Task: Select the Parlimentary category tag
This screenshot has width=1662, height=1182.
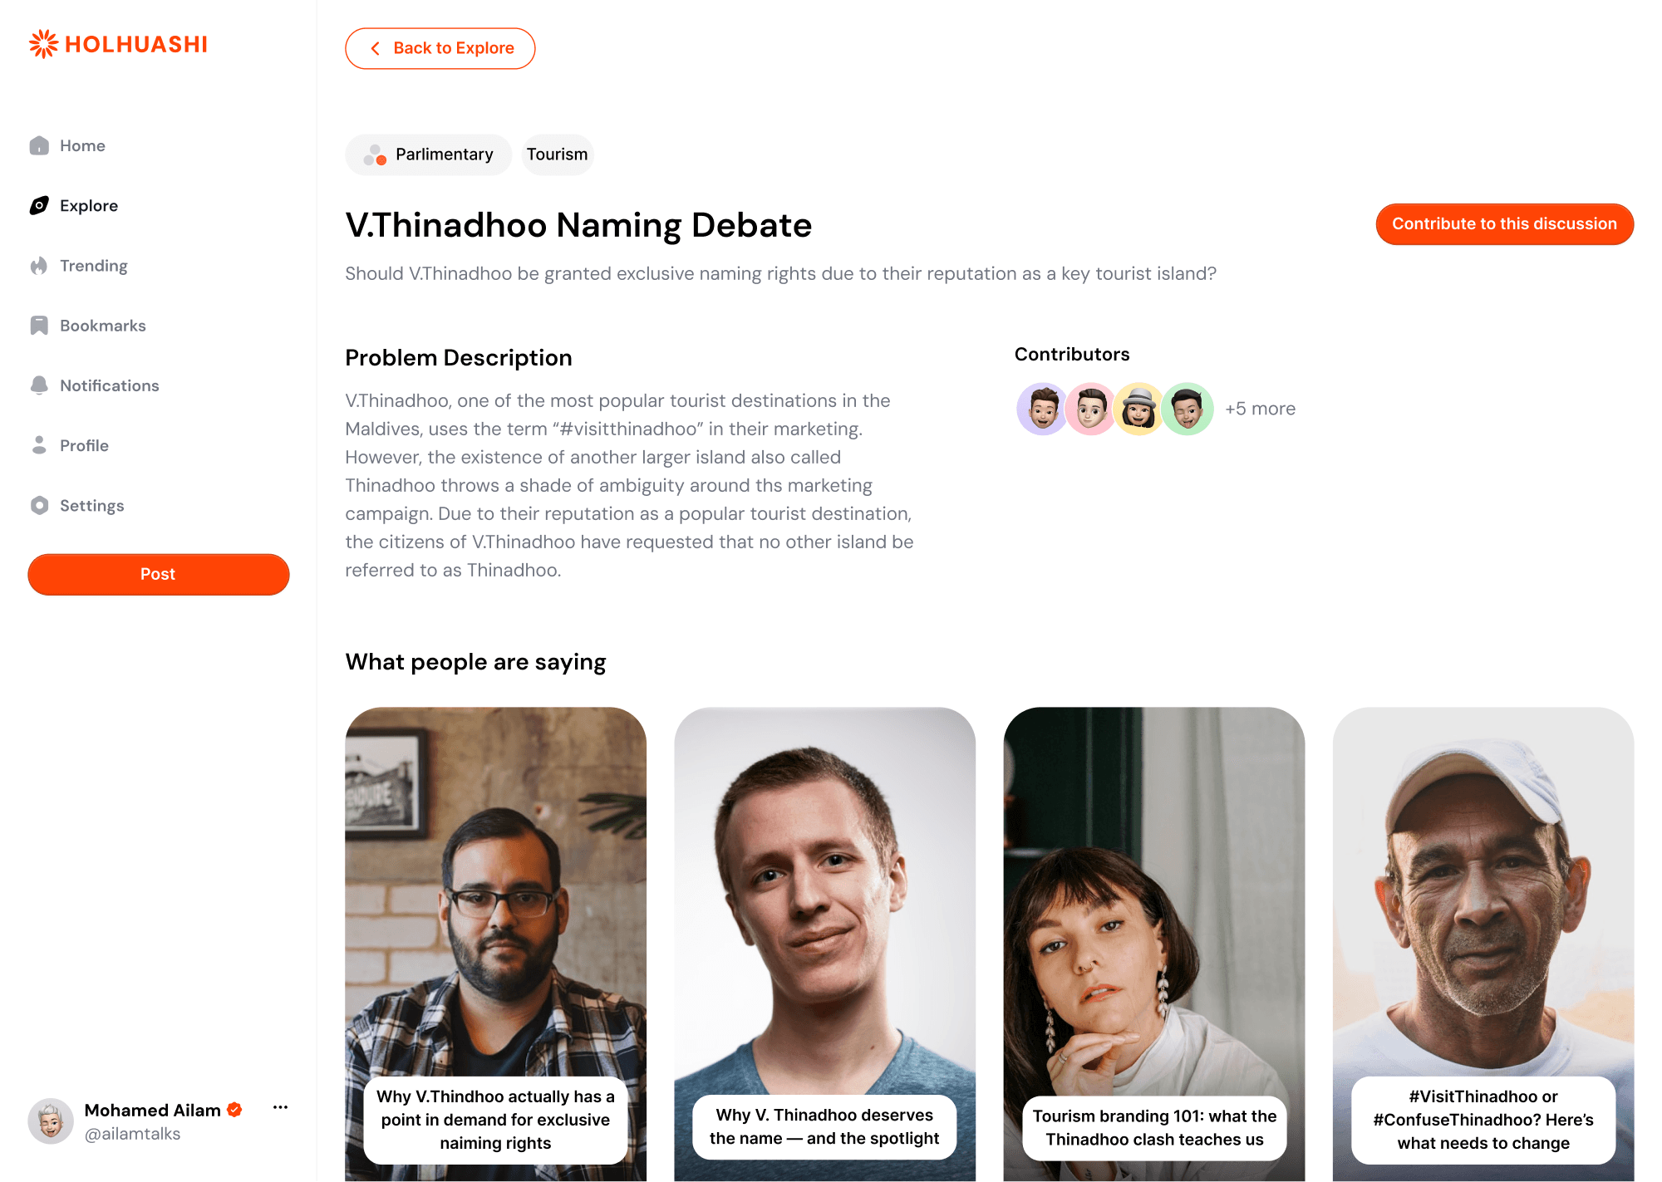Action: point(429,154)
